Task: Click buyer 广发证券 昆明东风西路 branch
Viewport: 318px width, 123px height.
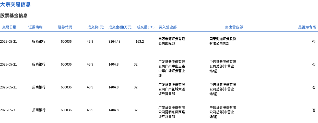Action: [x=172, y=112]
